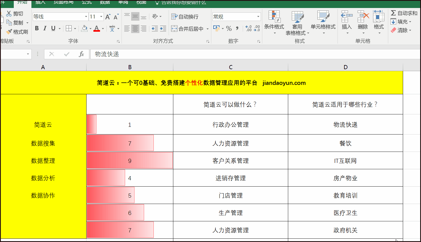This screenshot has height=242, width=421.
Task: Open 套用表格格式 table format gallery
Action: 297,23
